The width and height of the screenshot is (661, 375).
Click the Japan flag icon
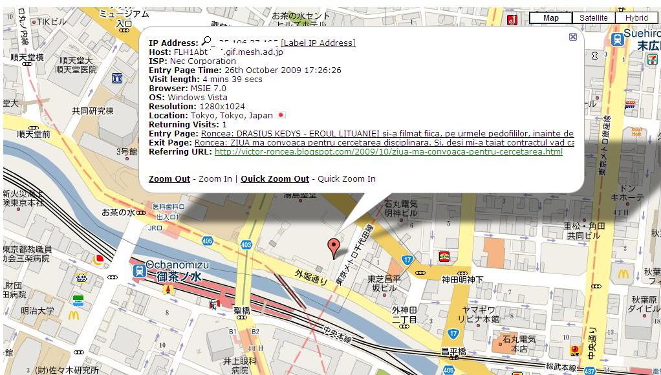coord(281,115)
